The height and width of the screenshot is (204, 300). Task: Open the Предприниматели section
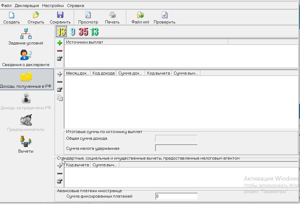[26, 123]
